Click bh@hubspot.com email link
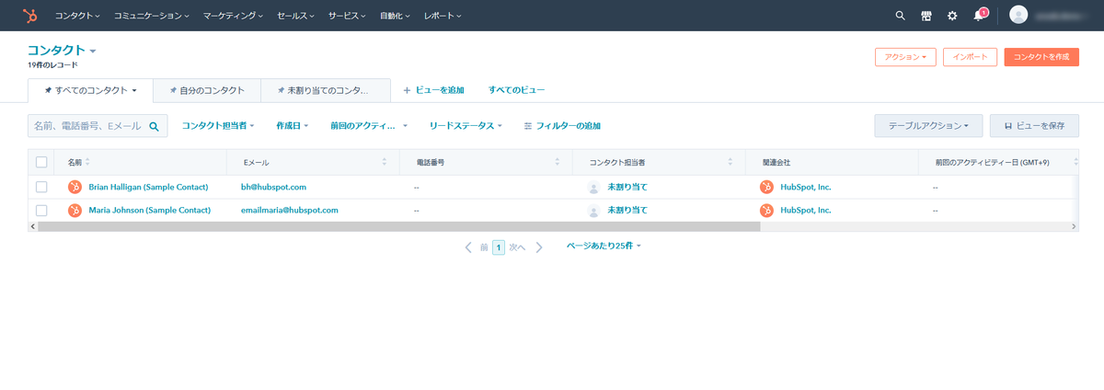 pos(273,187)
